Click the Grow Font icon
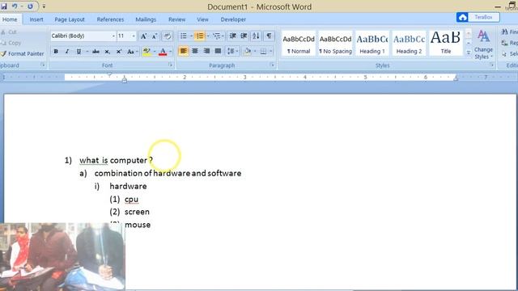This screenshot has height=291, width=518. [x=143, y=36]
